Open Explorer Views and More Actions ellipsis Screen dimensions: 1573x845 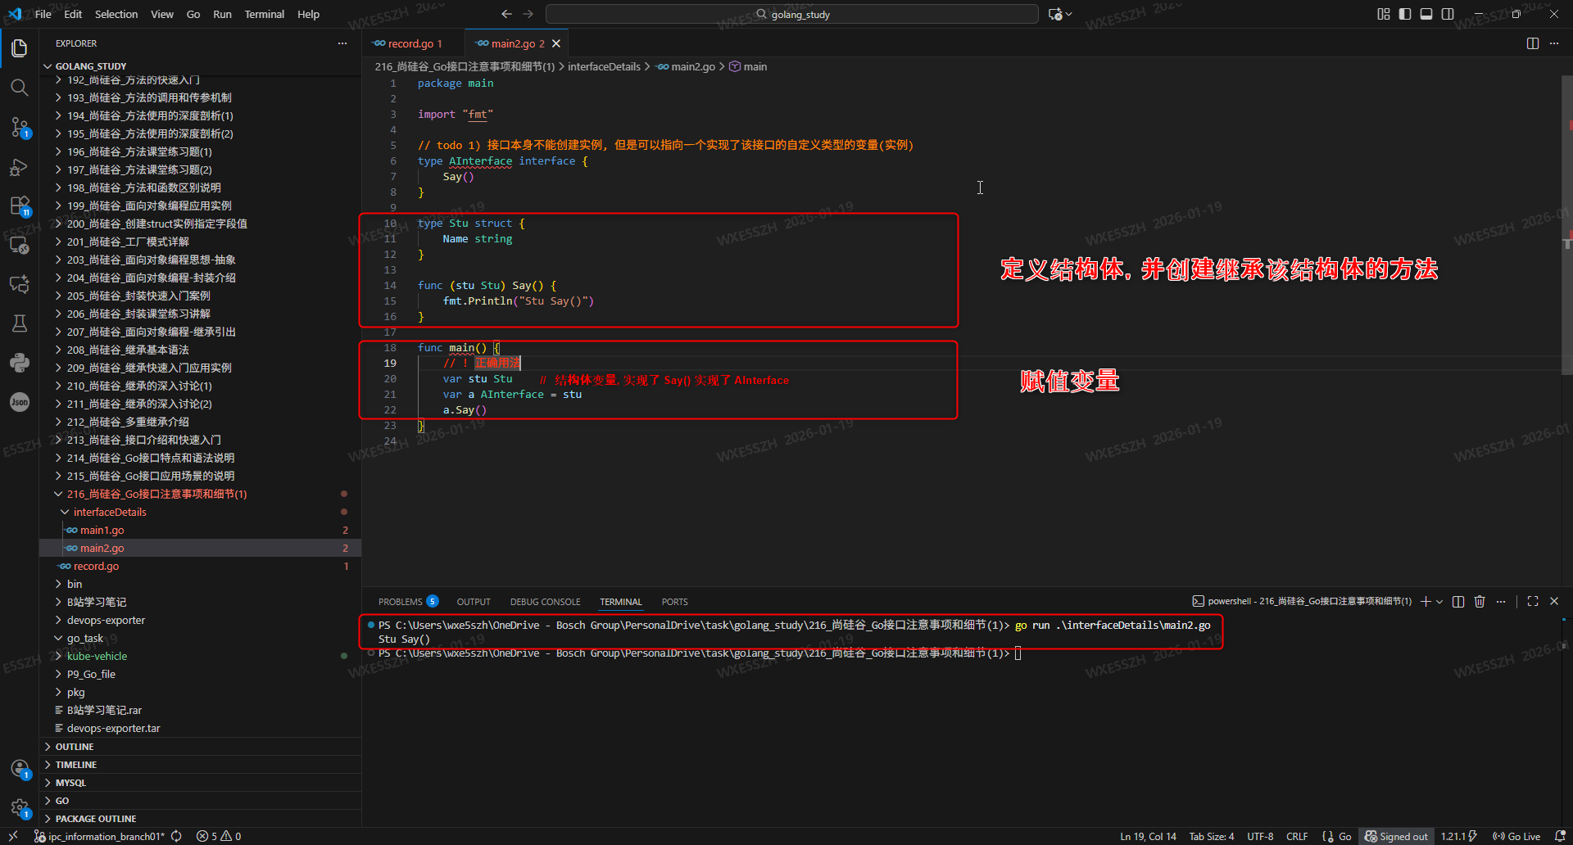[x=342, y=43]
